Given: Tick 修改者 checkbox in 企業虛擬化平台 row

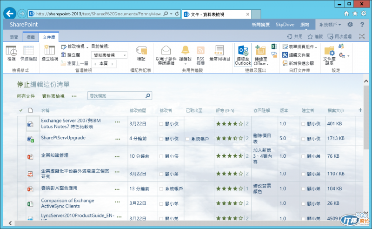Looking at the screenshot, I should tap(161, 174).
